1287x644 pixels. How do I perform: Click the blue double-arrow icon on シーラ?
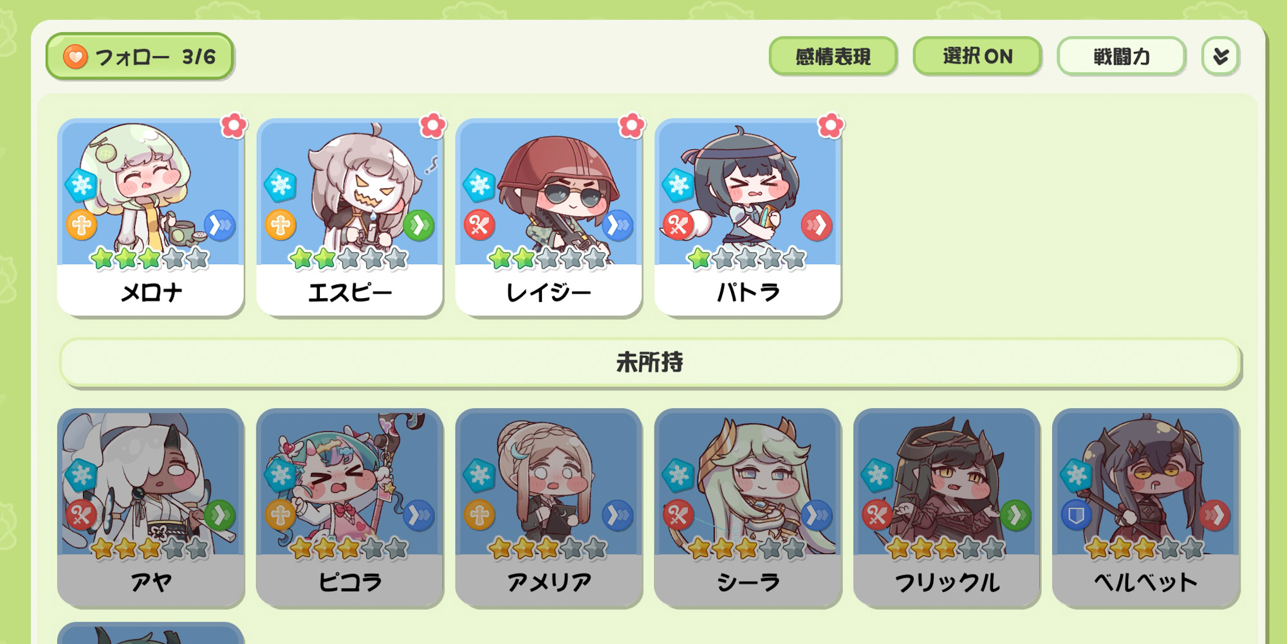817,515
